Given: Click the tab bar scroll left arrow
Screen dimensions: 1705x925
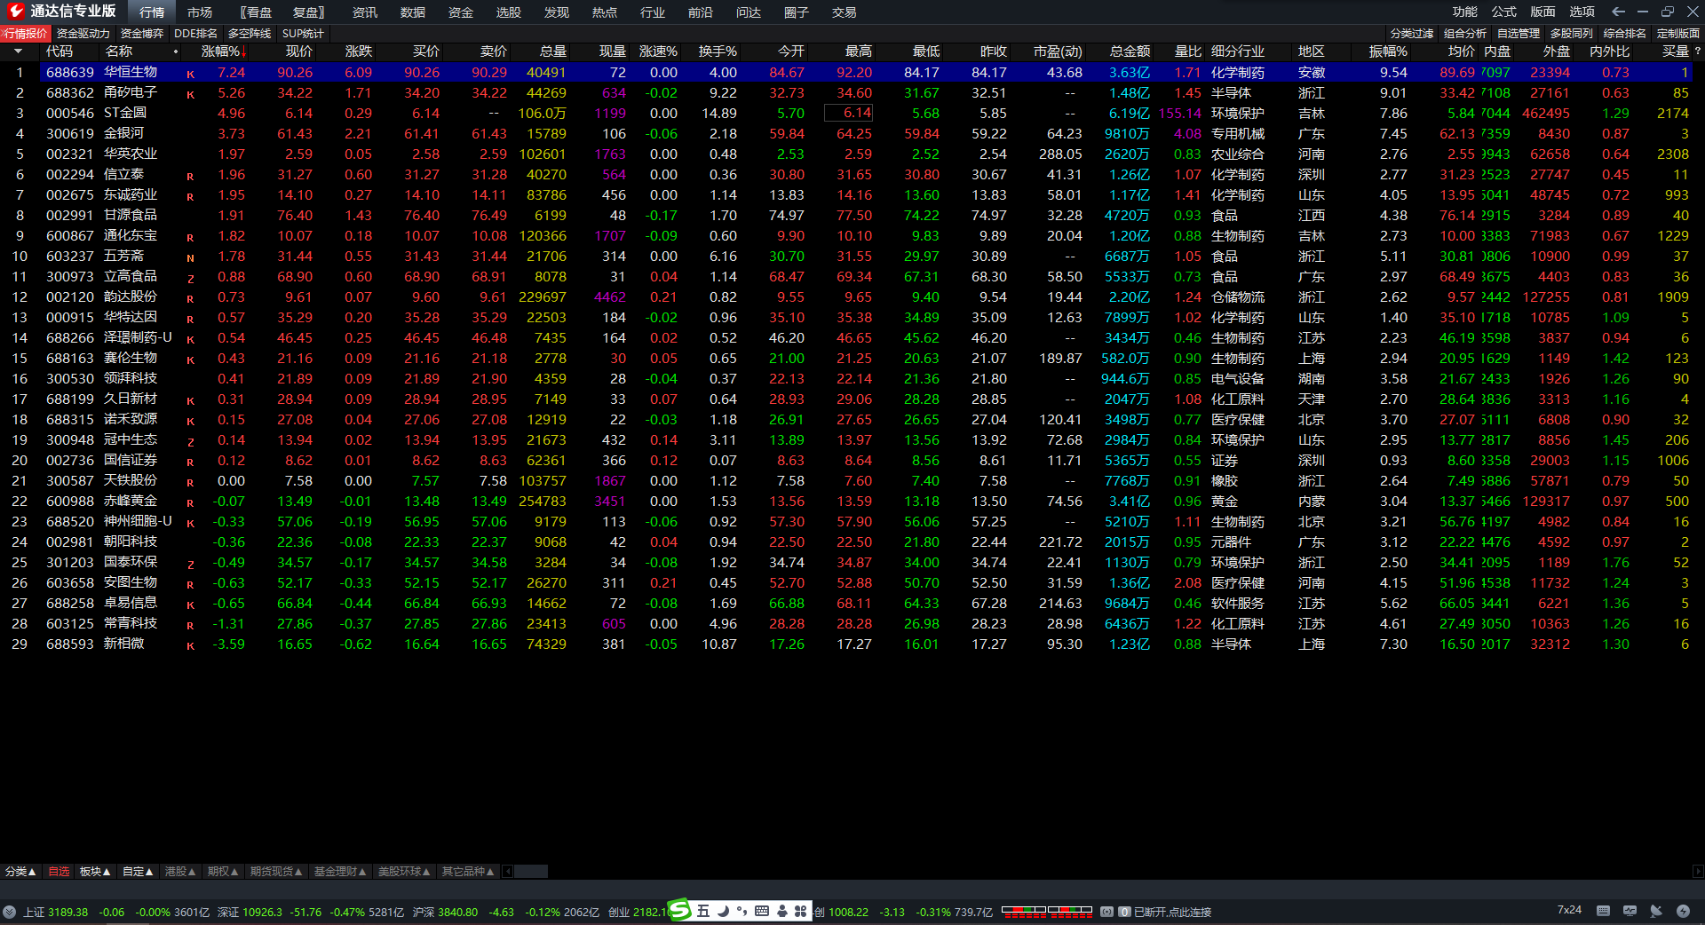Looking at the screenshot, I should pyautogui.click(x=508, y=872).
